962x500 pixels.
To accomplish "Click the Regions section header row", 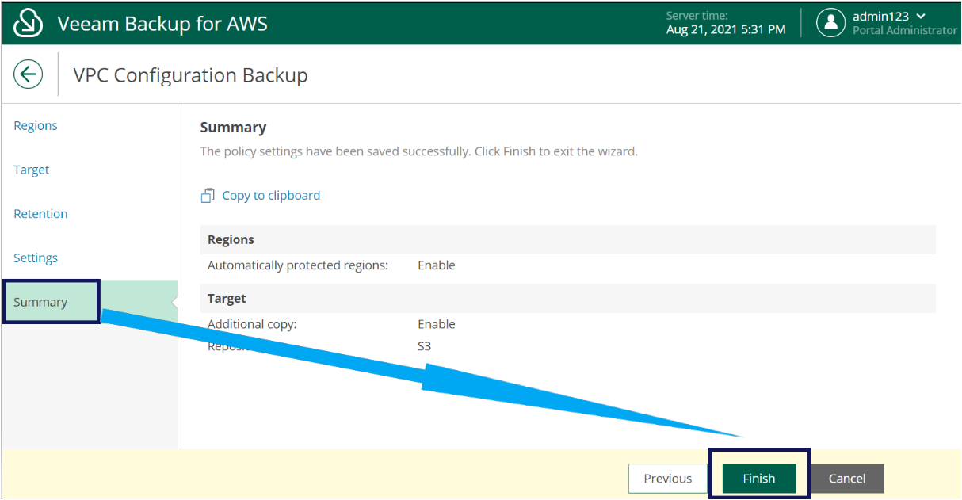I will (x=567, y=239).
